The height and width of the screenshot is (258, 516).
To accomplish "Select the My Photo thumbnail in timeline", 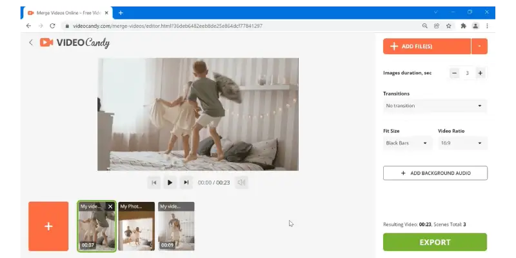I will 136,226.
